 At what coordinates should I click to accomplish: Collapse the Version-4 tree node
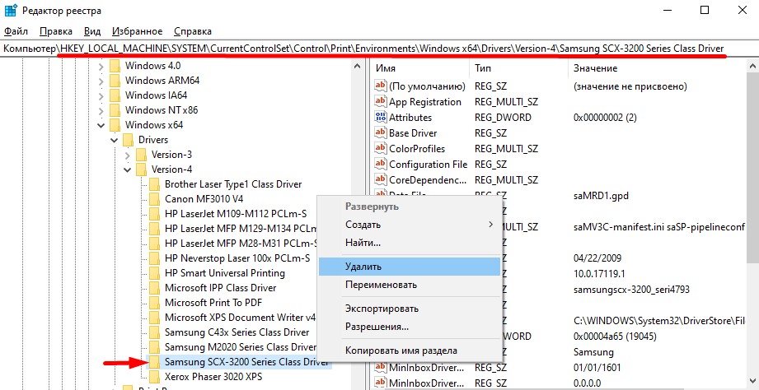(x=127, y=169)
